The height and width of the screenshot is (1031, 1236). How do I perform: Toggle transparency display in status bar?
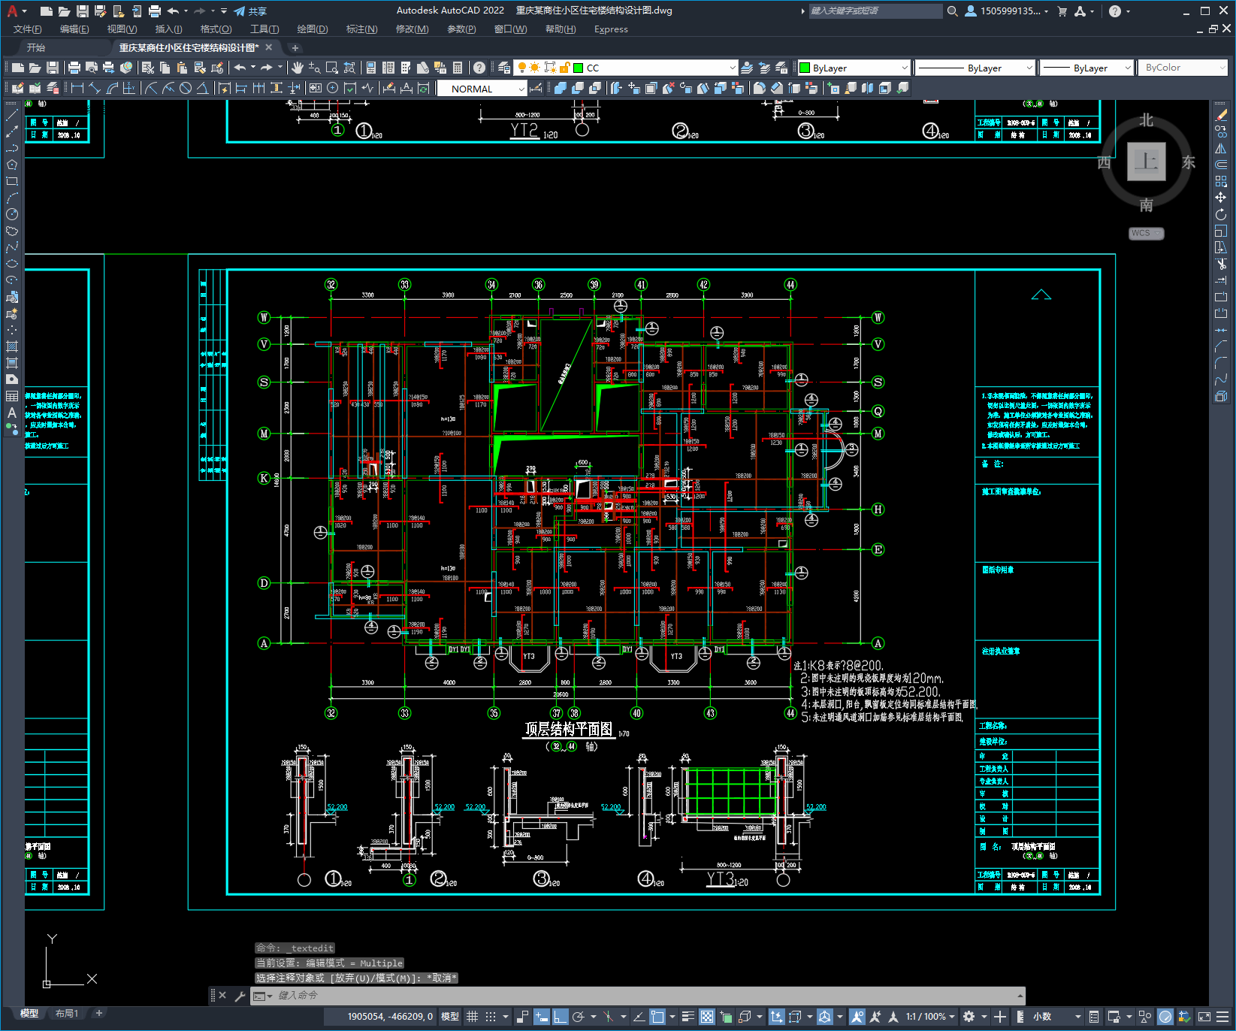click(x=707, y=1017)
